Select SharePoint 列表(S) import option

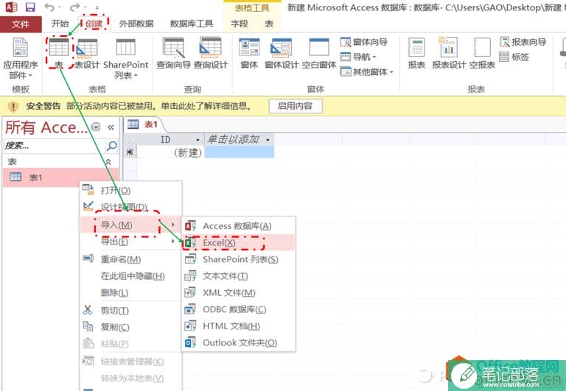click(x=238, y=259)
